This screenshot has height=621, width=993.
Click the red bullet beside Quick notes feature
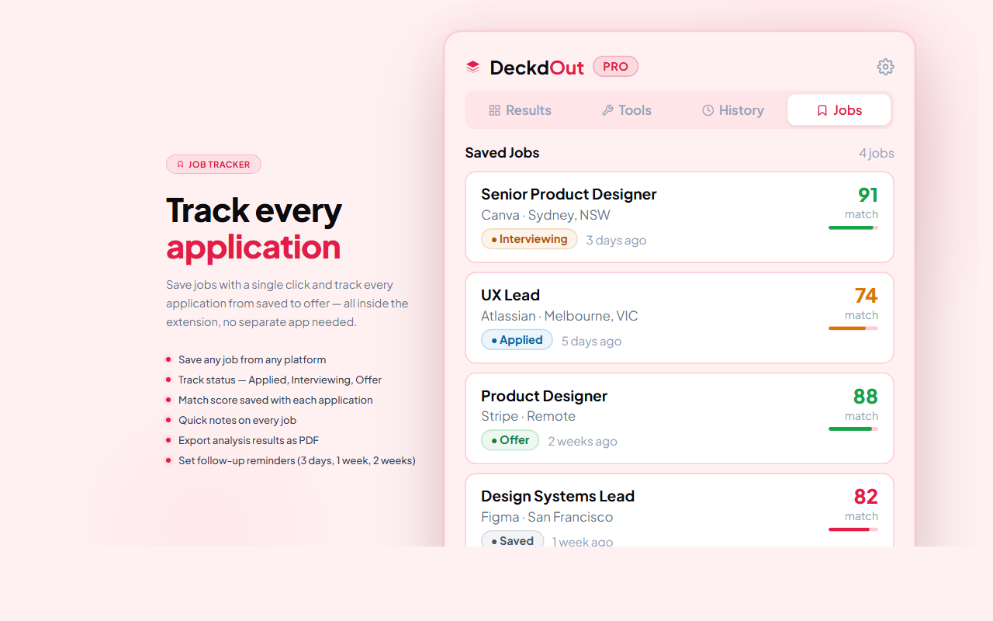click(x=169, y=419)
